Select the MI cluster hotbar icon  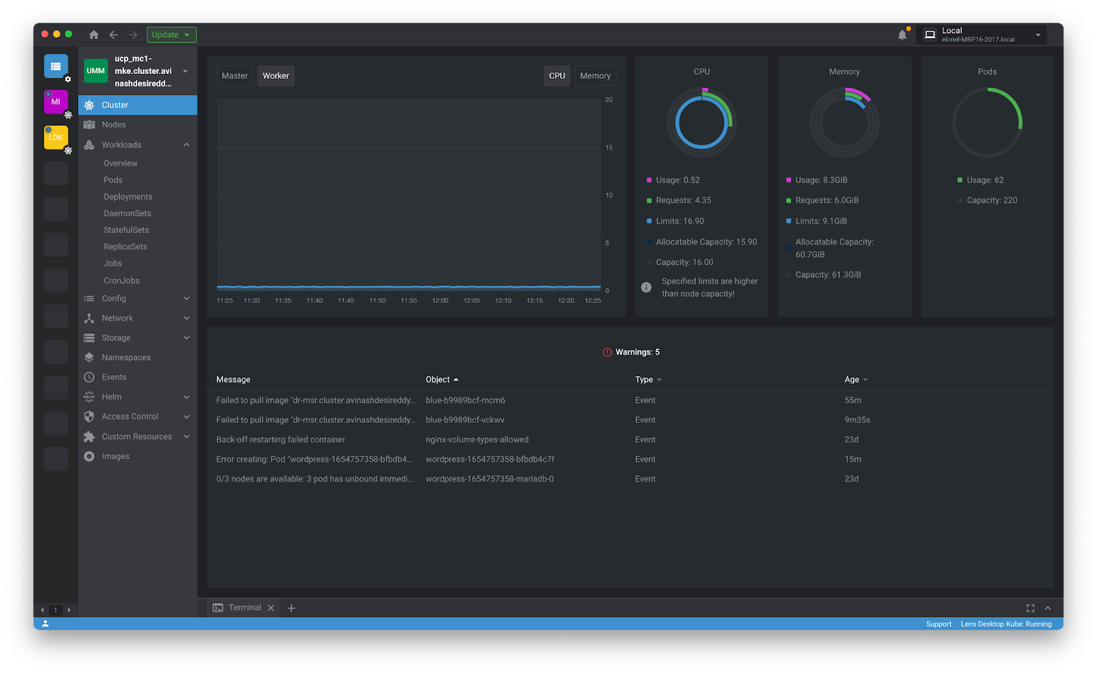(x=56, y=102)
